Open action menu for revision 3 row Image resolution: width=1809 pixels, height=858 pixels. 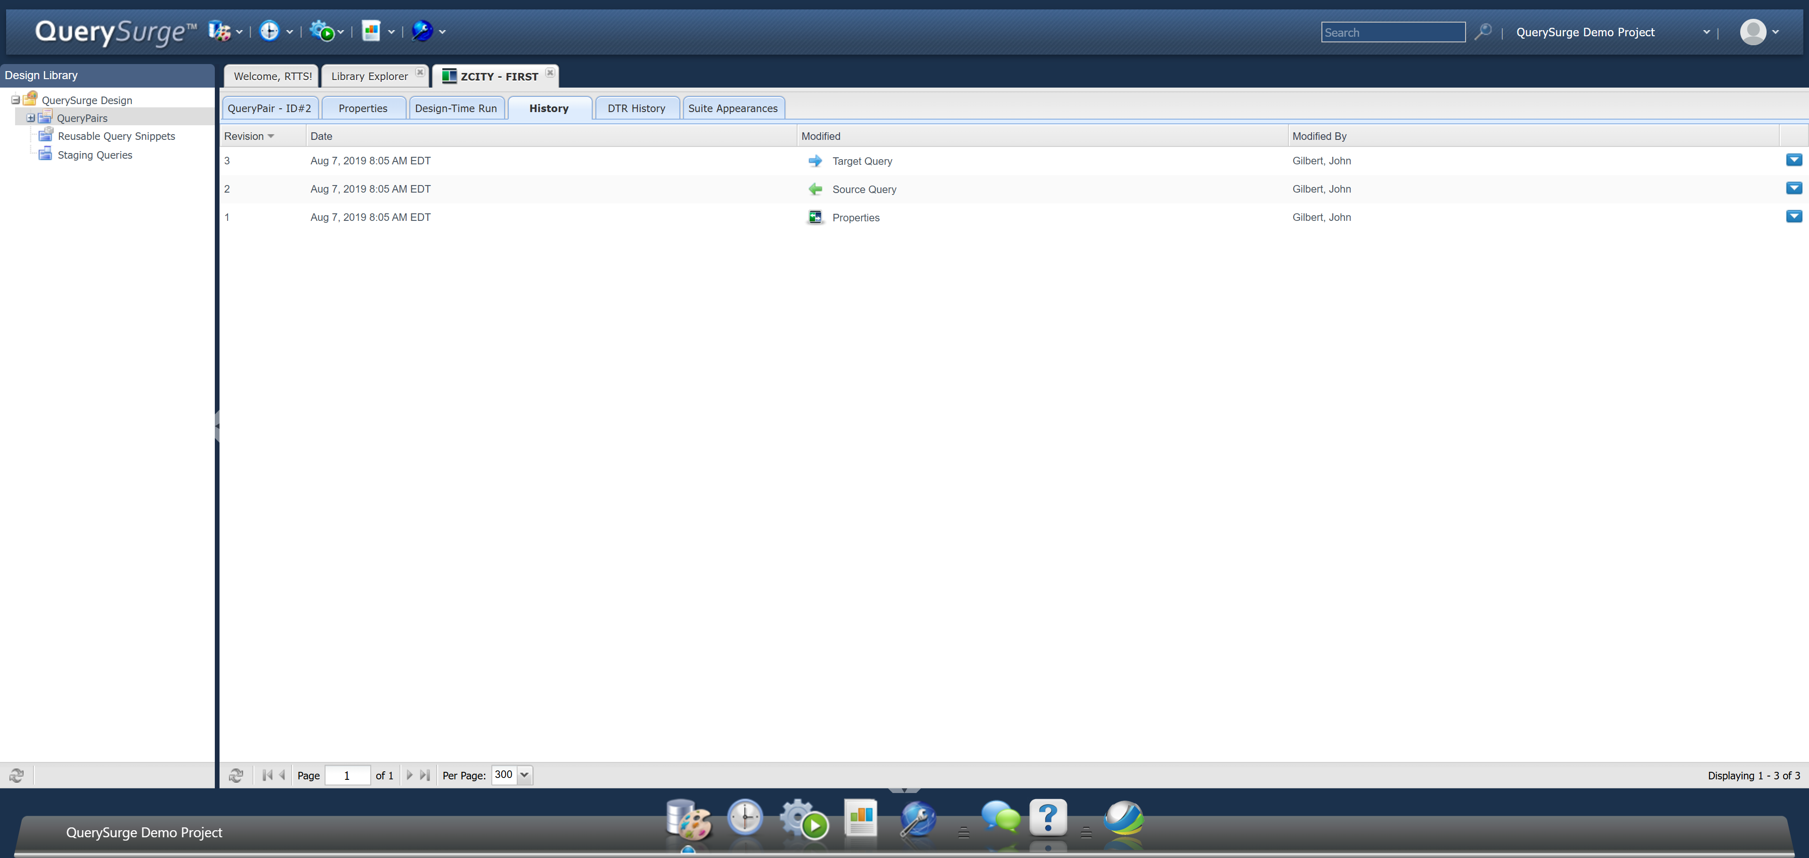1793,160
